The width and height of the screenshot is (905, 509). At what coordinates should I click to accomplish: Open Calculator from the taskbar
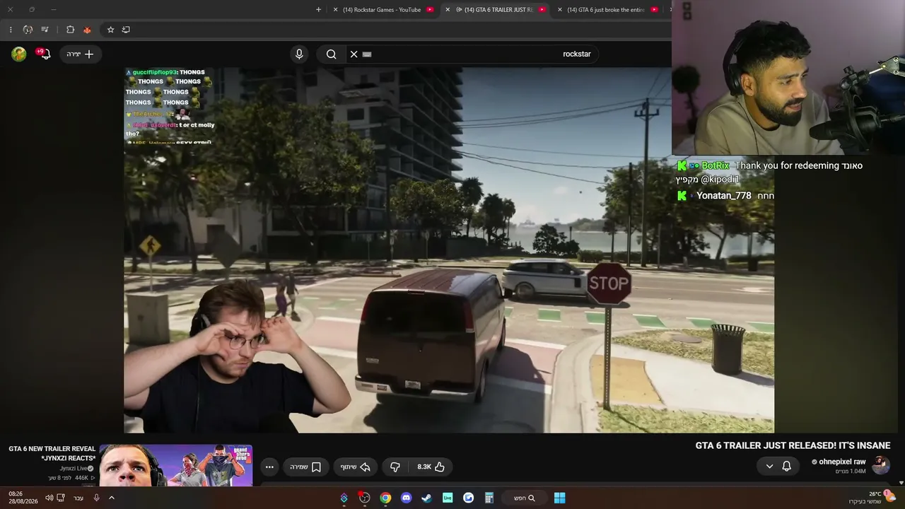tap(489, 498)
